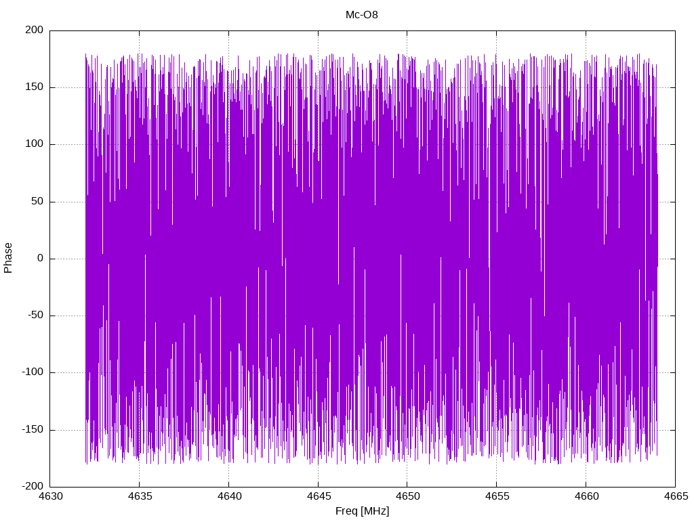
Task: Click y-axis tick label -50
Action: (36, 316)
